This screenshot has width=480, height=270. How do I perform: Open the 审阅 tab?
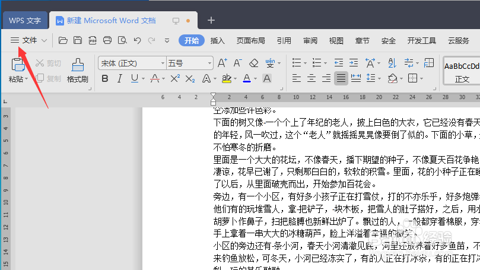point(310,41)
